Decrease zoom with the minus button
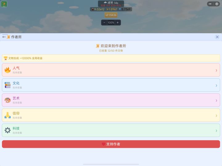The image size is (222, 166). [x=104, y=22]
